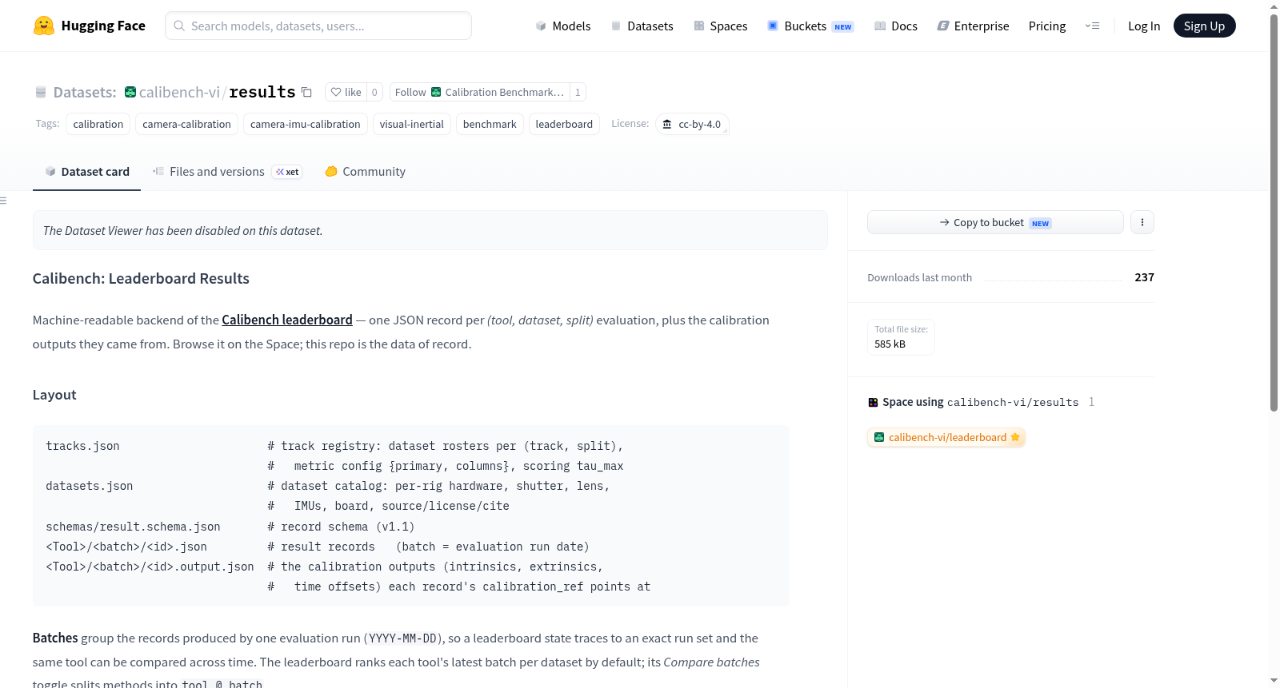
Task: Open the Datasets page
Action: coord(642,26)
